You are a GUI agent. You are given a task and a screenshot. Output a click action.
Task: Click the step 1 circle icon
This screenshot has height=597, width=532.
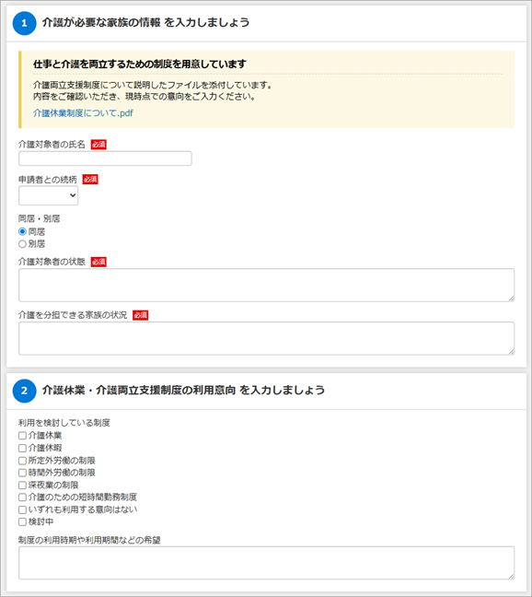point(24,23)
